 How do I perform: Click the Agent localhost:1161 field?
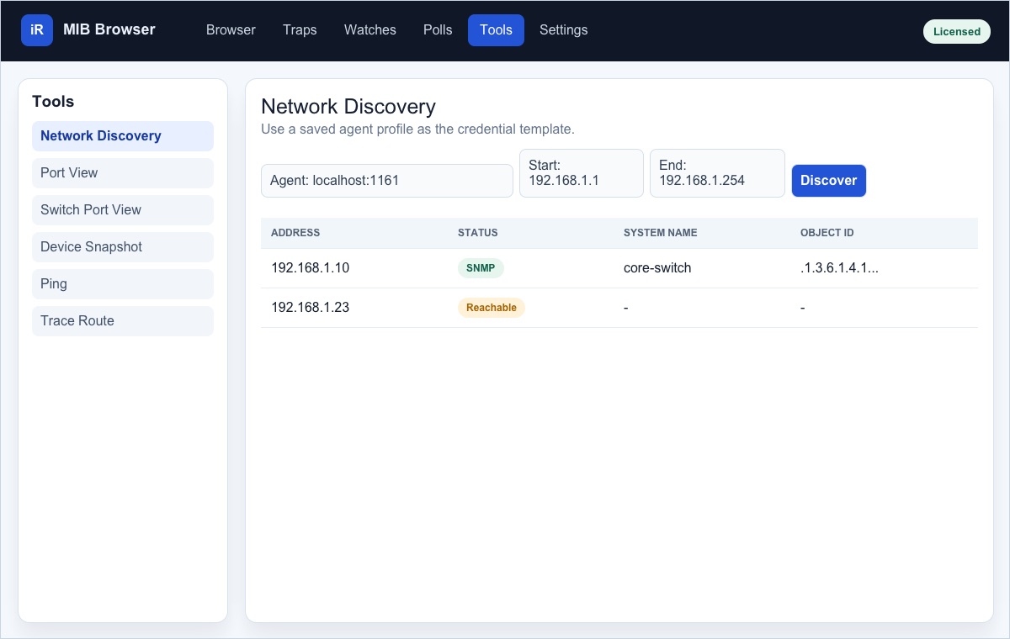click(387, 181)
